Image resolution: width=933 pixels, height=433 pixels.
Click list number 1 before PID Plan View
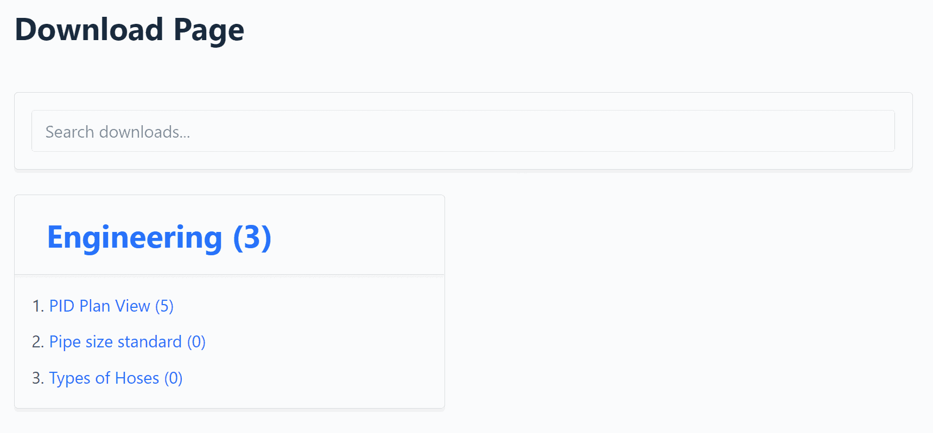[x=37, y=306]
